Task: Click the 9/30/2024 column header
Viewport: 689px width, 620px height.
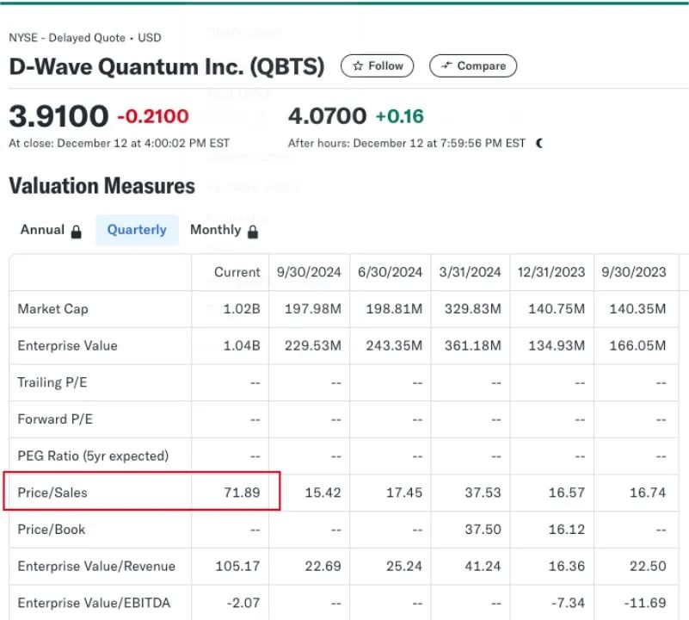Action: pyautogui.click(x=309, y=272)
